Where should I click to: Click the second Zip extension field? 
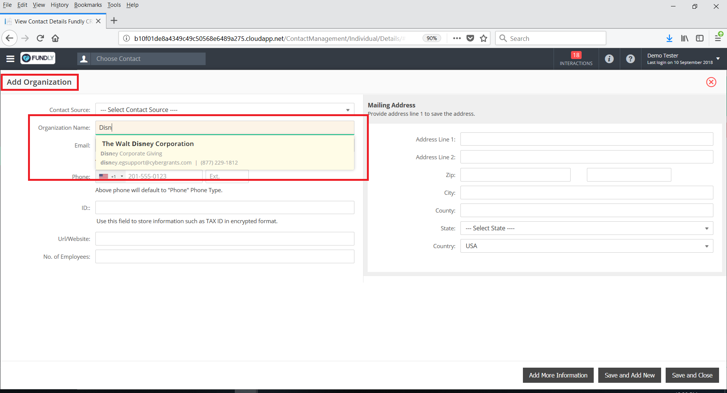tap(629, 175)
